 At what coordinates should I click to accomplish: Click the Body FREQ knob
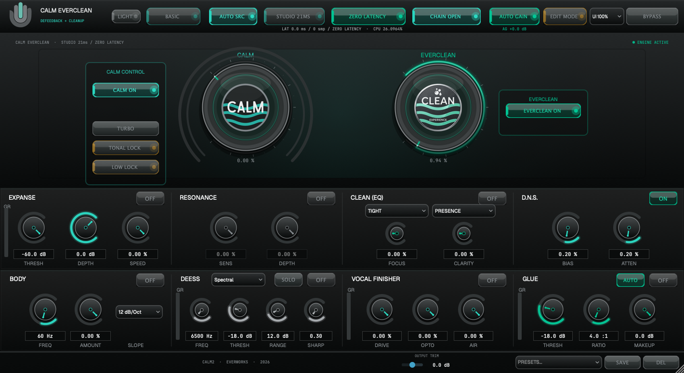pos(45,310)
